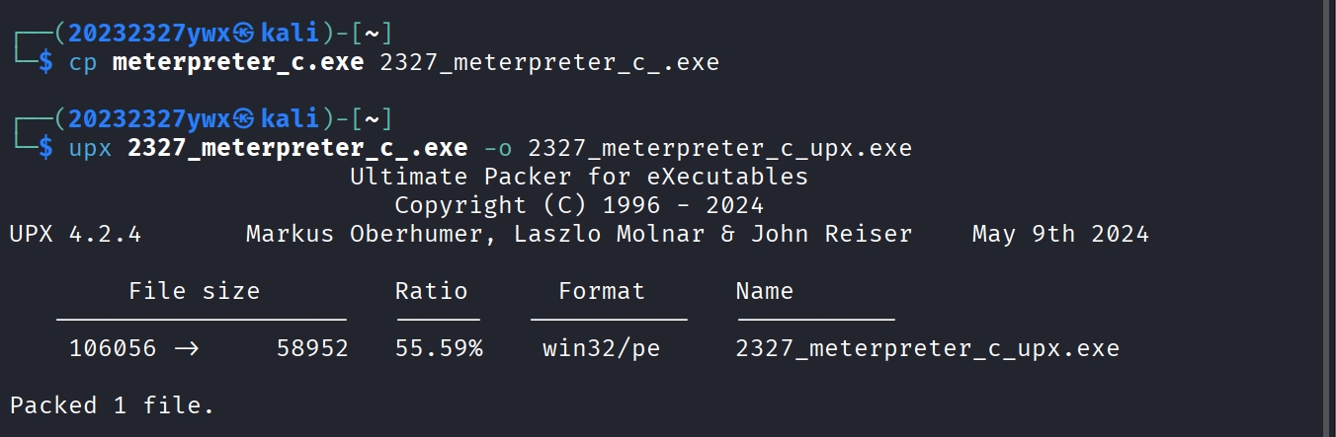1336x437 pixels.
Task: Click 2327_meterpreter_c_upx.exe in the upx command line
Action: tap(719, 149)
